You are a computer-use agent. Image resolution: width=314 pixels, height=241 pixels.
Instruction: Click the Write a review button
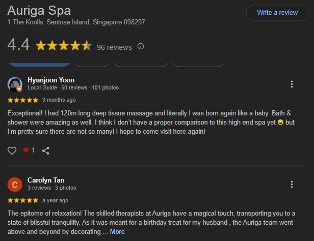[x=277, y=13]
